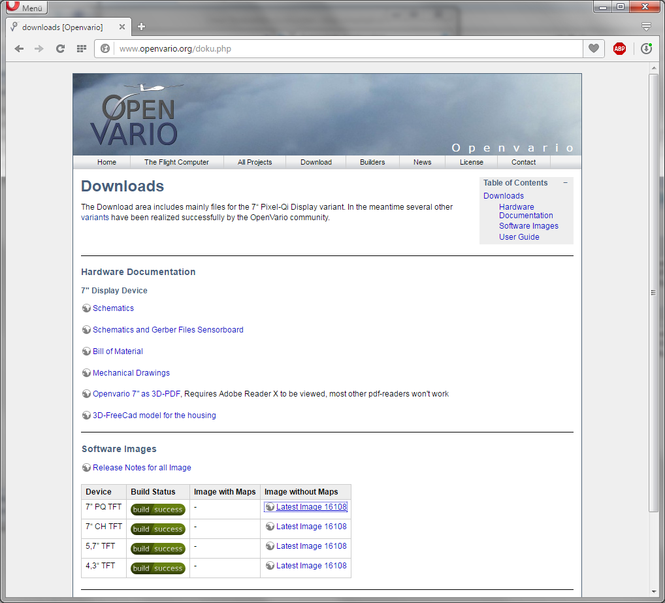Open the Contact navigation item
Image resolution: width=665 pixels, height=603 pixels.
tap(523, 162)
